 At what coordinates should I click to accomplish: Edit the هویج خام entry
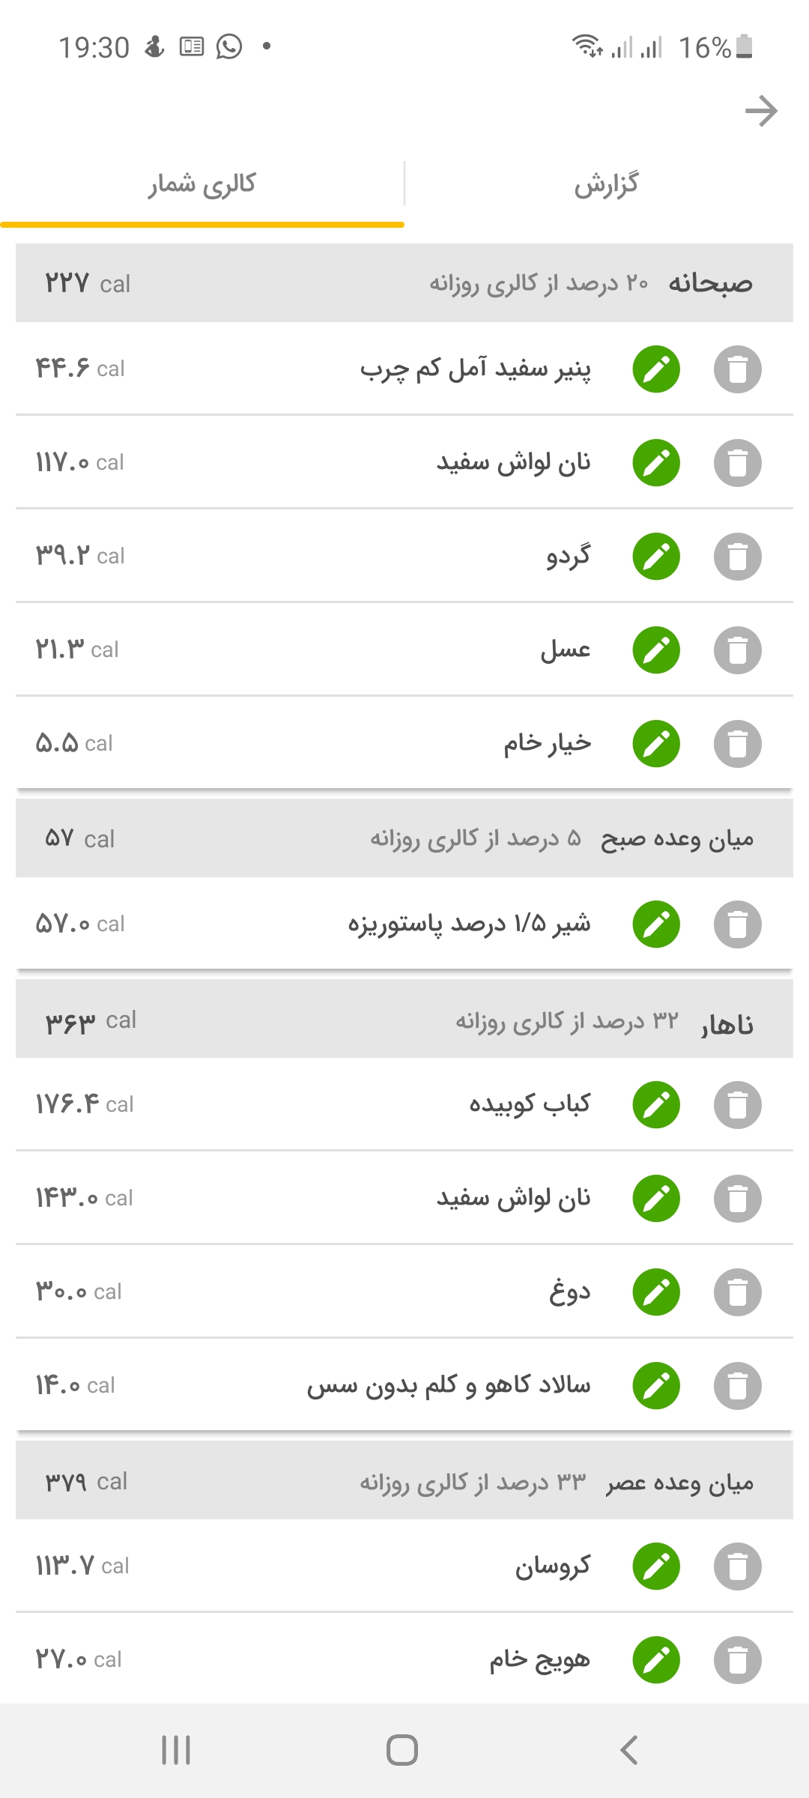pos(656,1659)
